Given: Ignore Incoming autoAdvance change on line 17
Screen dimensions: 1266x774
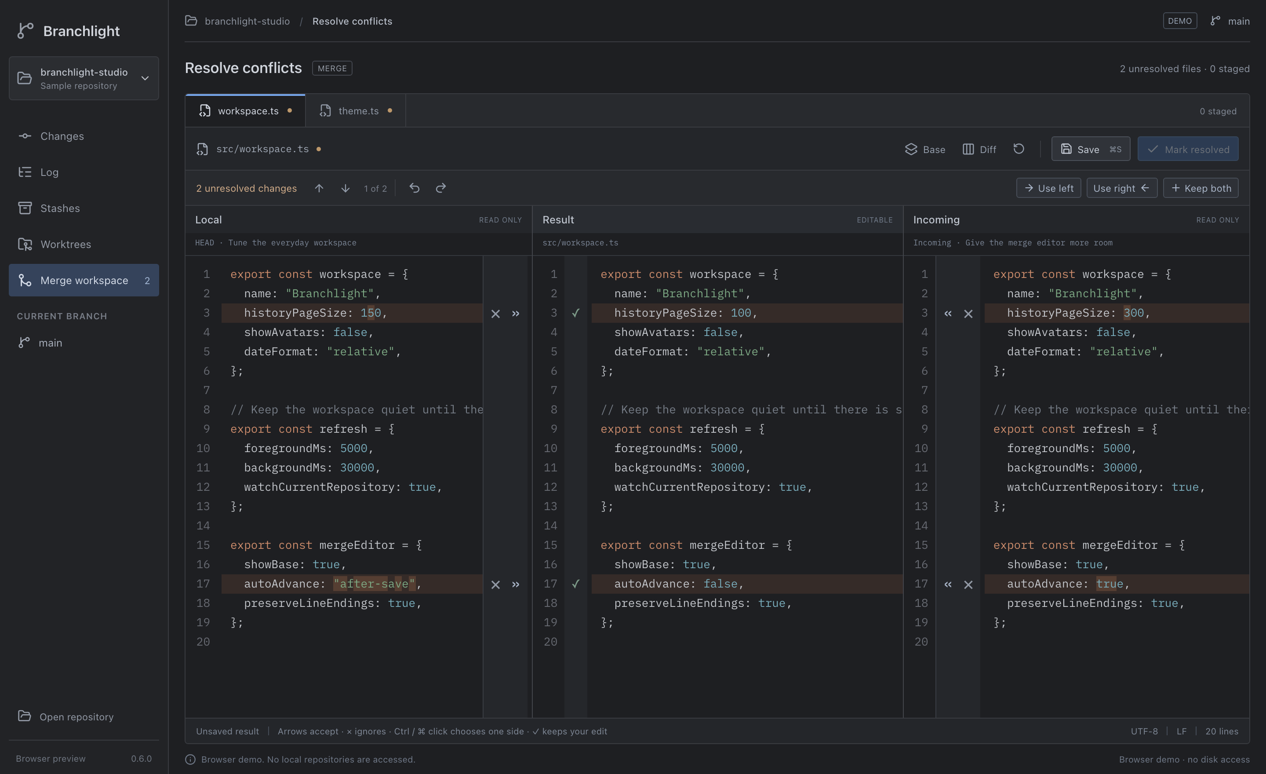Looking at the screenshot, I should (x=968, y=584).
